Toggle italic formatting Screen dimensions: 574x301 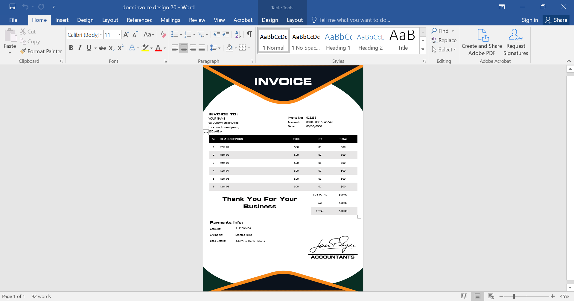[80, 48]
